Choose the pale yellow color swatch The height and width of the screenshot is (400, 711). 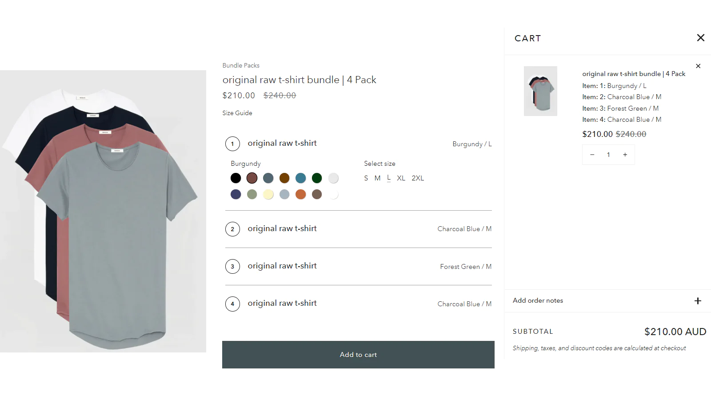click(268, 194)
